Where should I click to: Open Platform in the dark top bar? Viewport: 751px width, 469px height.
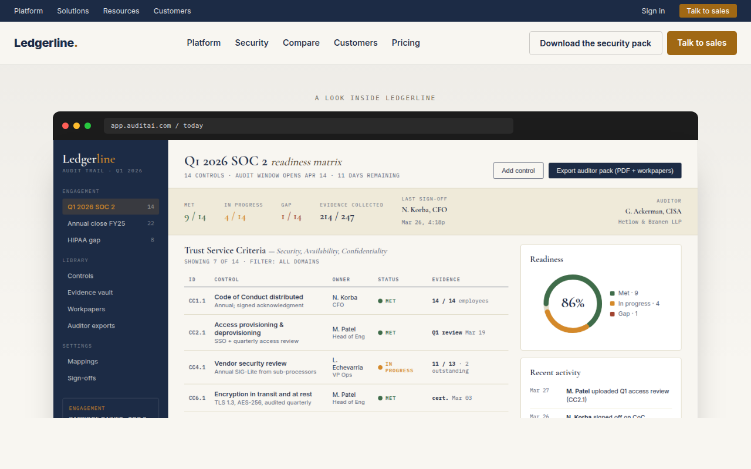pyautogui.click(x=28, y=11)
